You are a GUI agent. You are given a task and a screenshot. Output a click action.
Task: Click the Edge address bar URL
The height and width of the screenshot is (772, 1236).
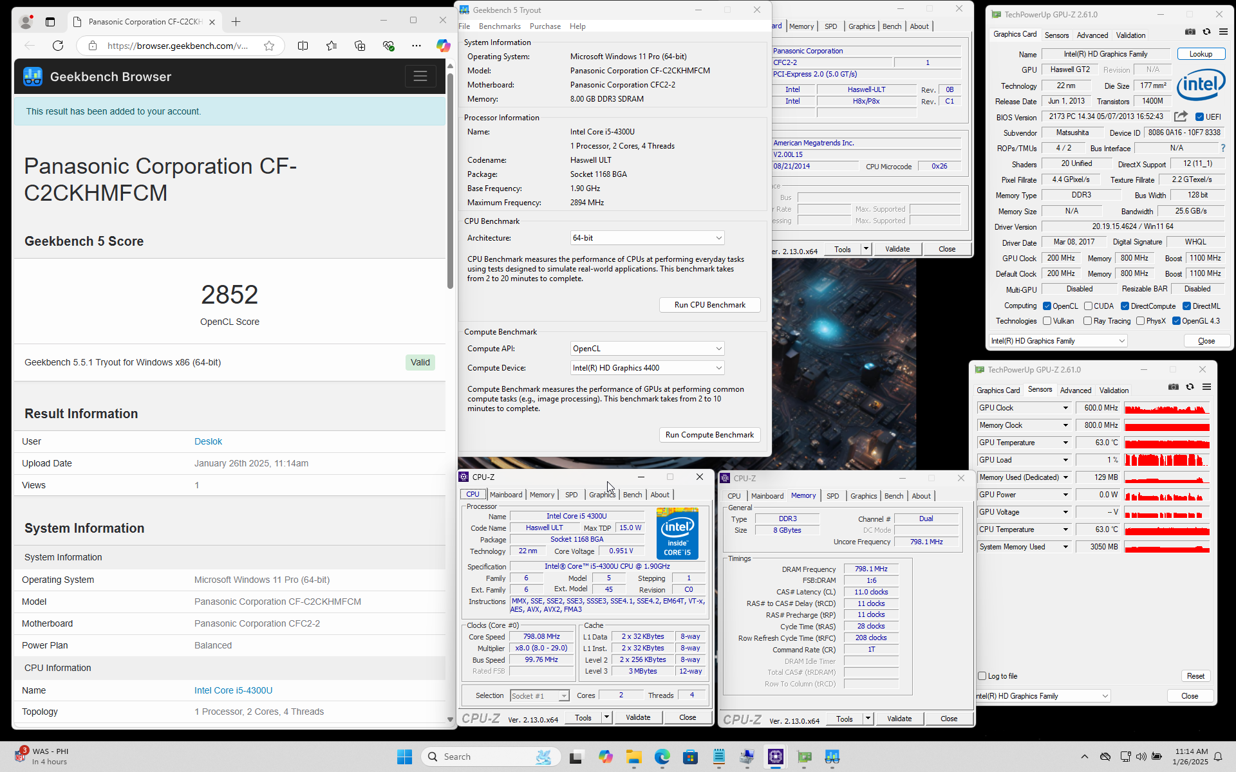pos(178,46)
